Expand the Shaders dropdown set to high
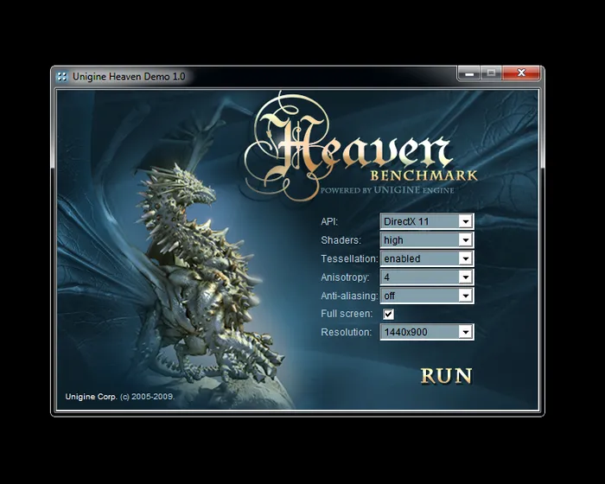 pos(427,240)
